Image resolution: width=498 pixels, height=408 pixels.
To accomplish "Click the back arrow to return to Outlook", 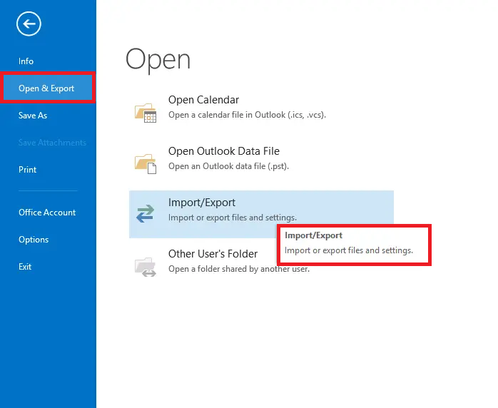I will pos(29,24).
